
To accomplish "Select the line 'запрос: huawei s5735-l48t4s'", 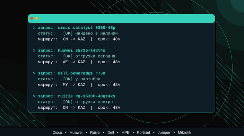I will click(72, 51).
